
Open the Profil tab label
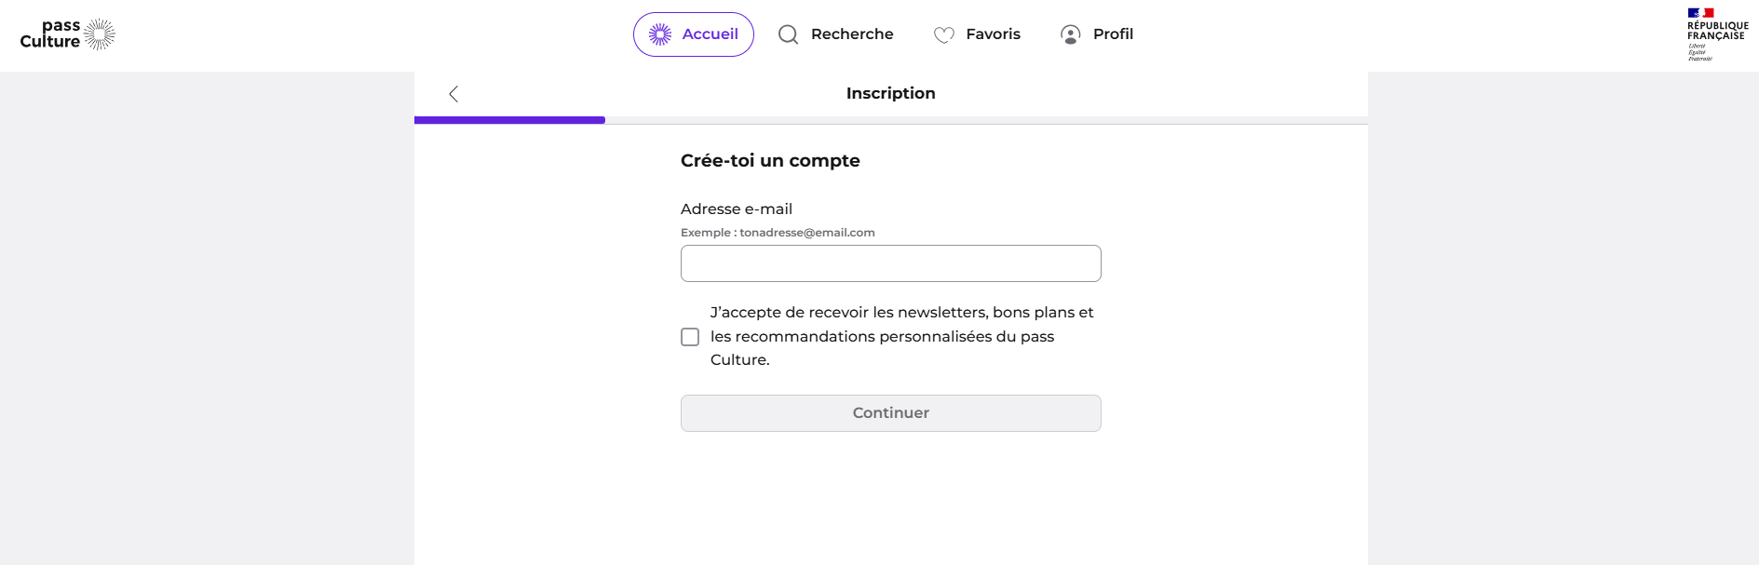tap(1113, 34)
